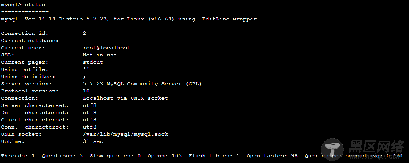The height and width of the screenshot is (163, 409).
Task: Click the /var/lib/mysql/mysql.sock path
Action: [125, 134]
